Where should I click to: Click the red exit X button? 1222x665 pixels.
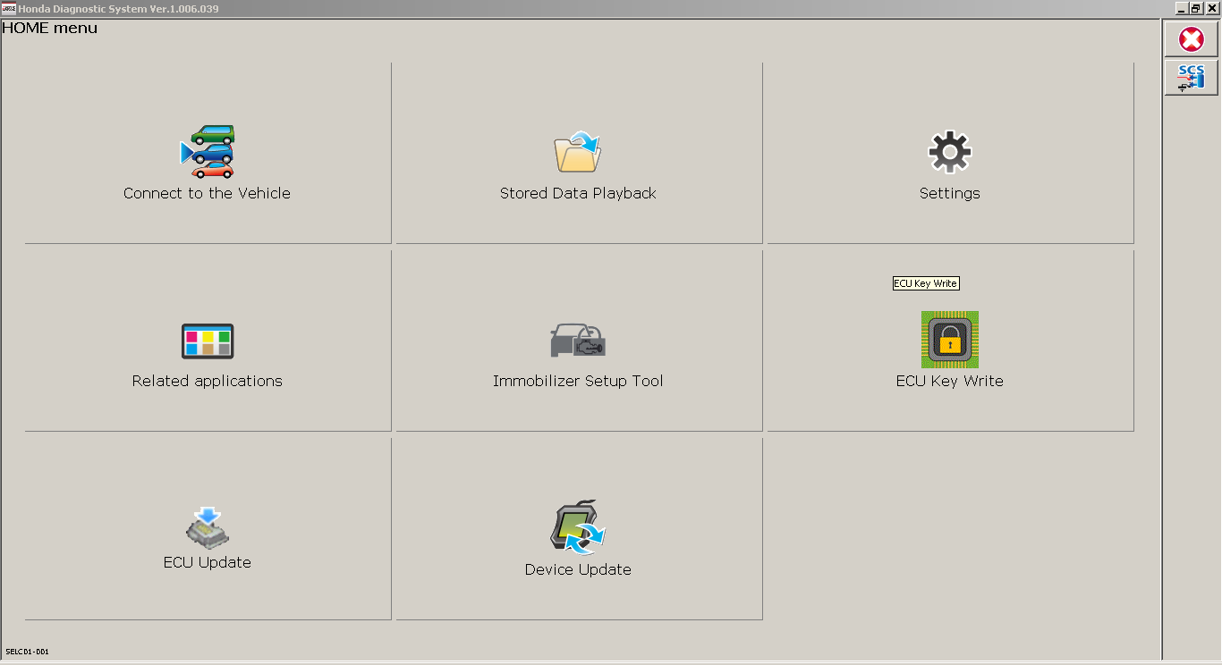tap(1191, 40)
